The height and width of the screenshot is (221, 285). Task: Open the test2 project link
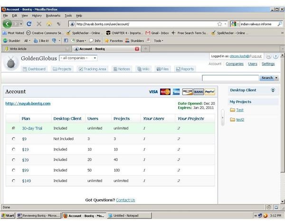tap(240, 120)
